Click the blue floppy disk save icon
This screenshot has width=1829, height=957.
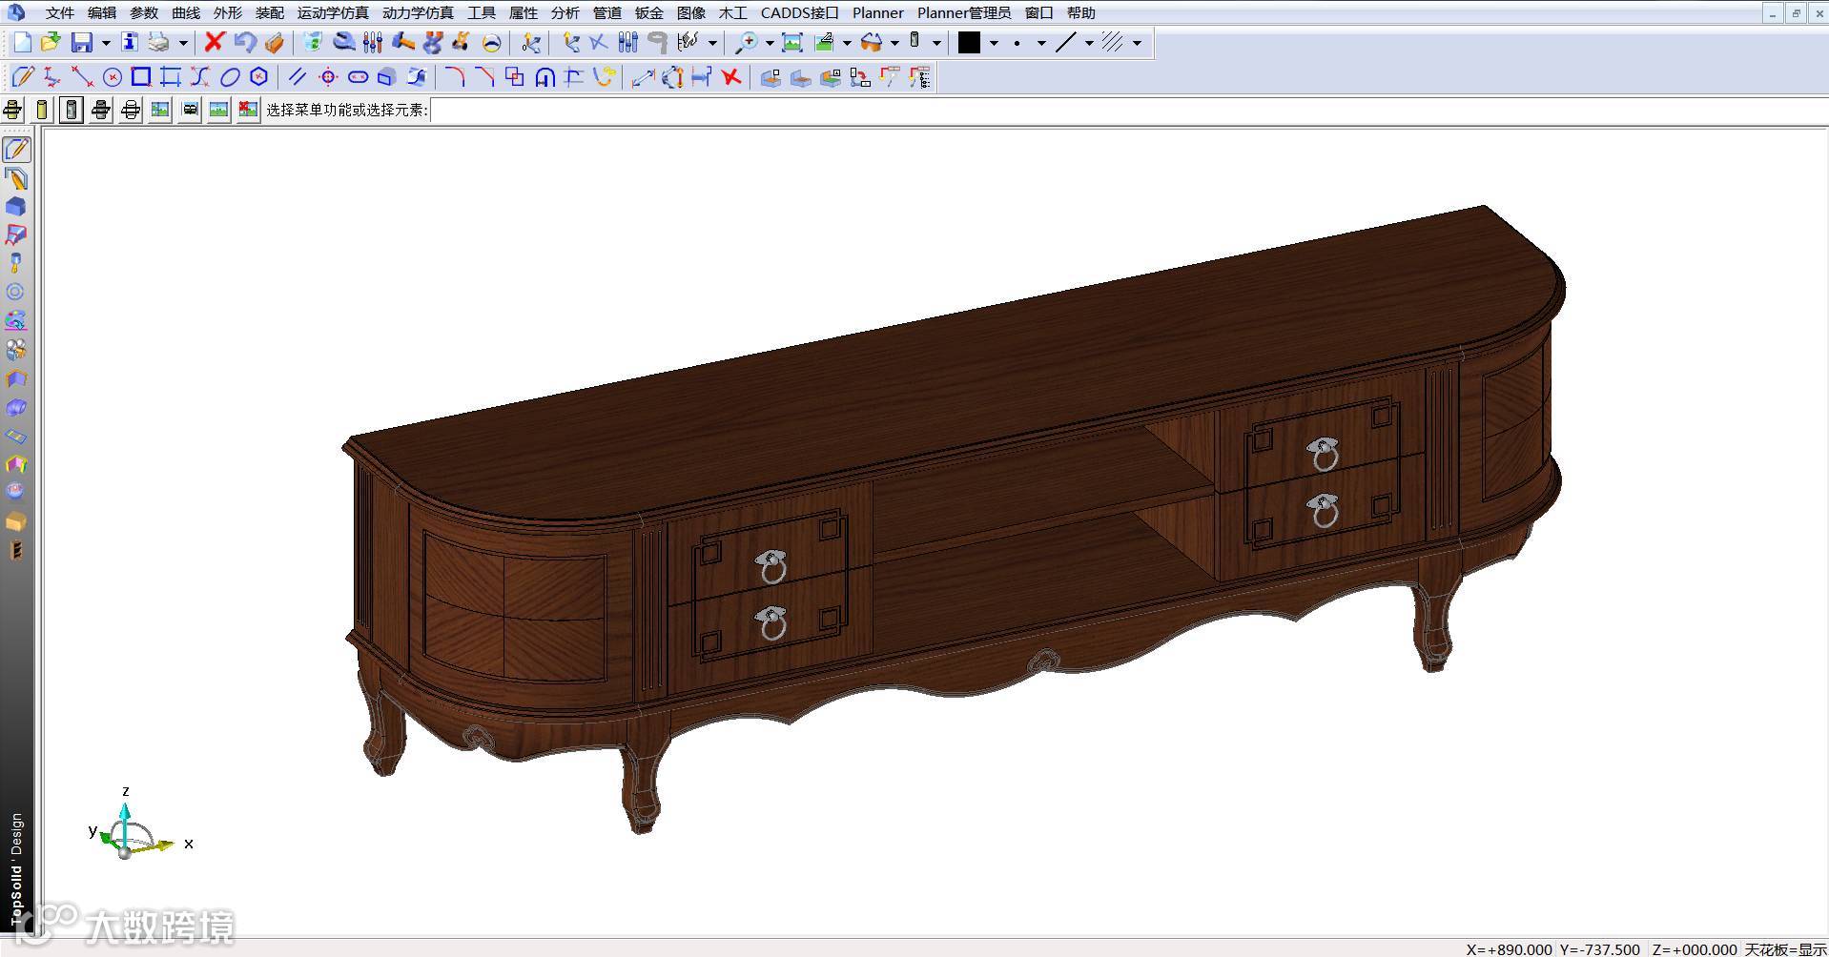coord(81,42)
